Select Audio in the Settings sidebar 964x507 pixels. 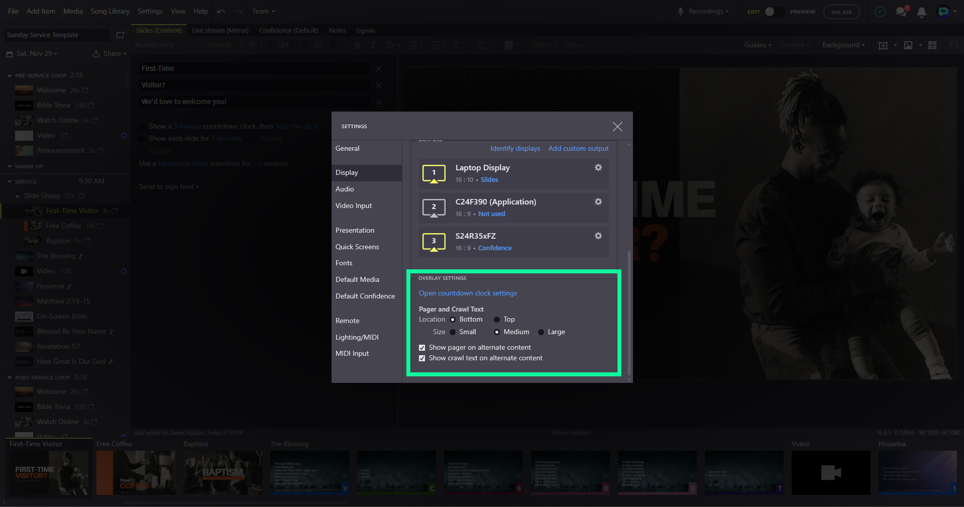pos(367,189)
